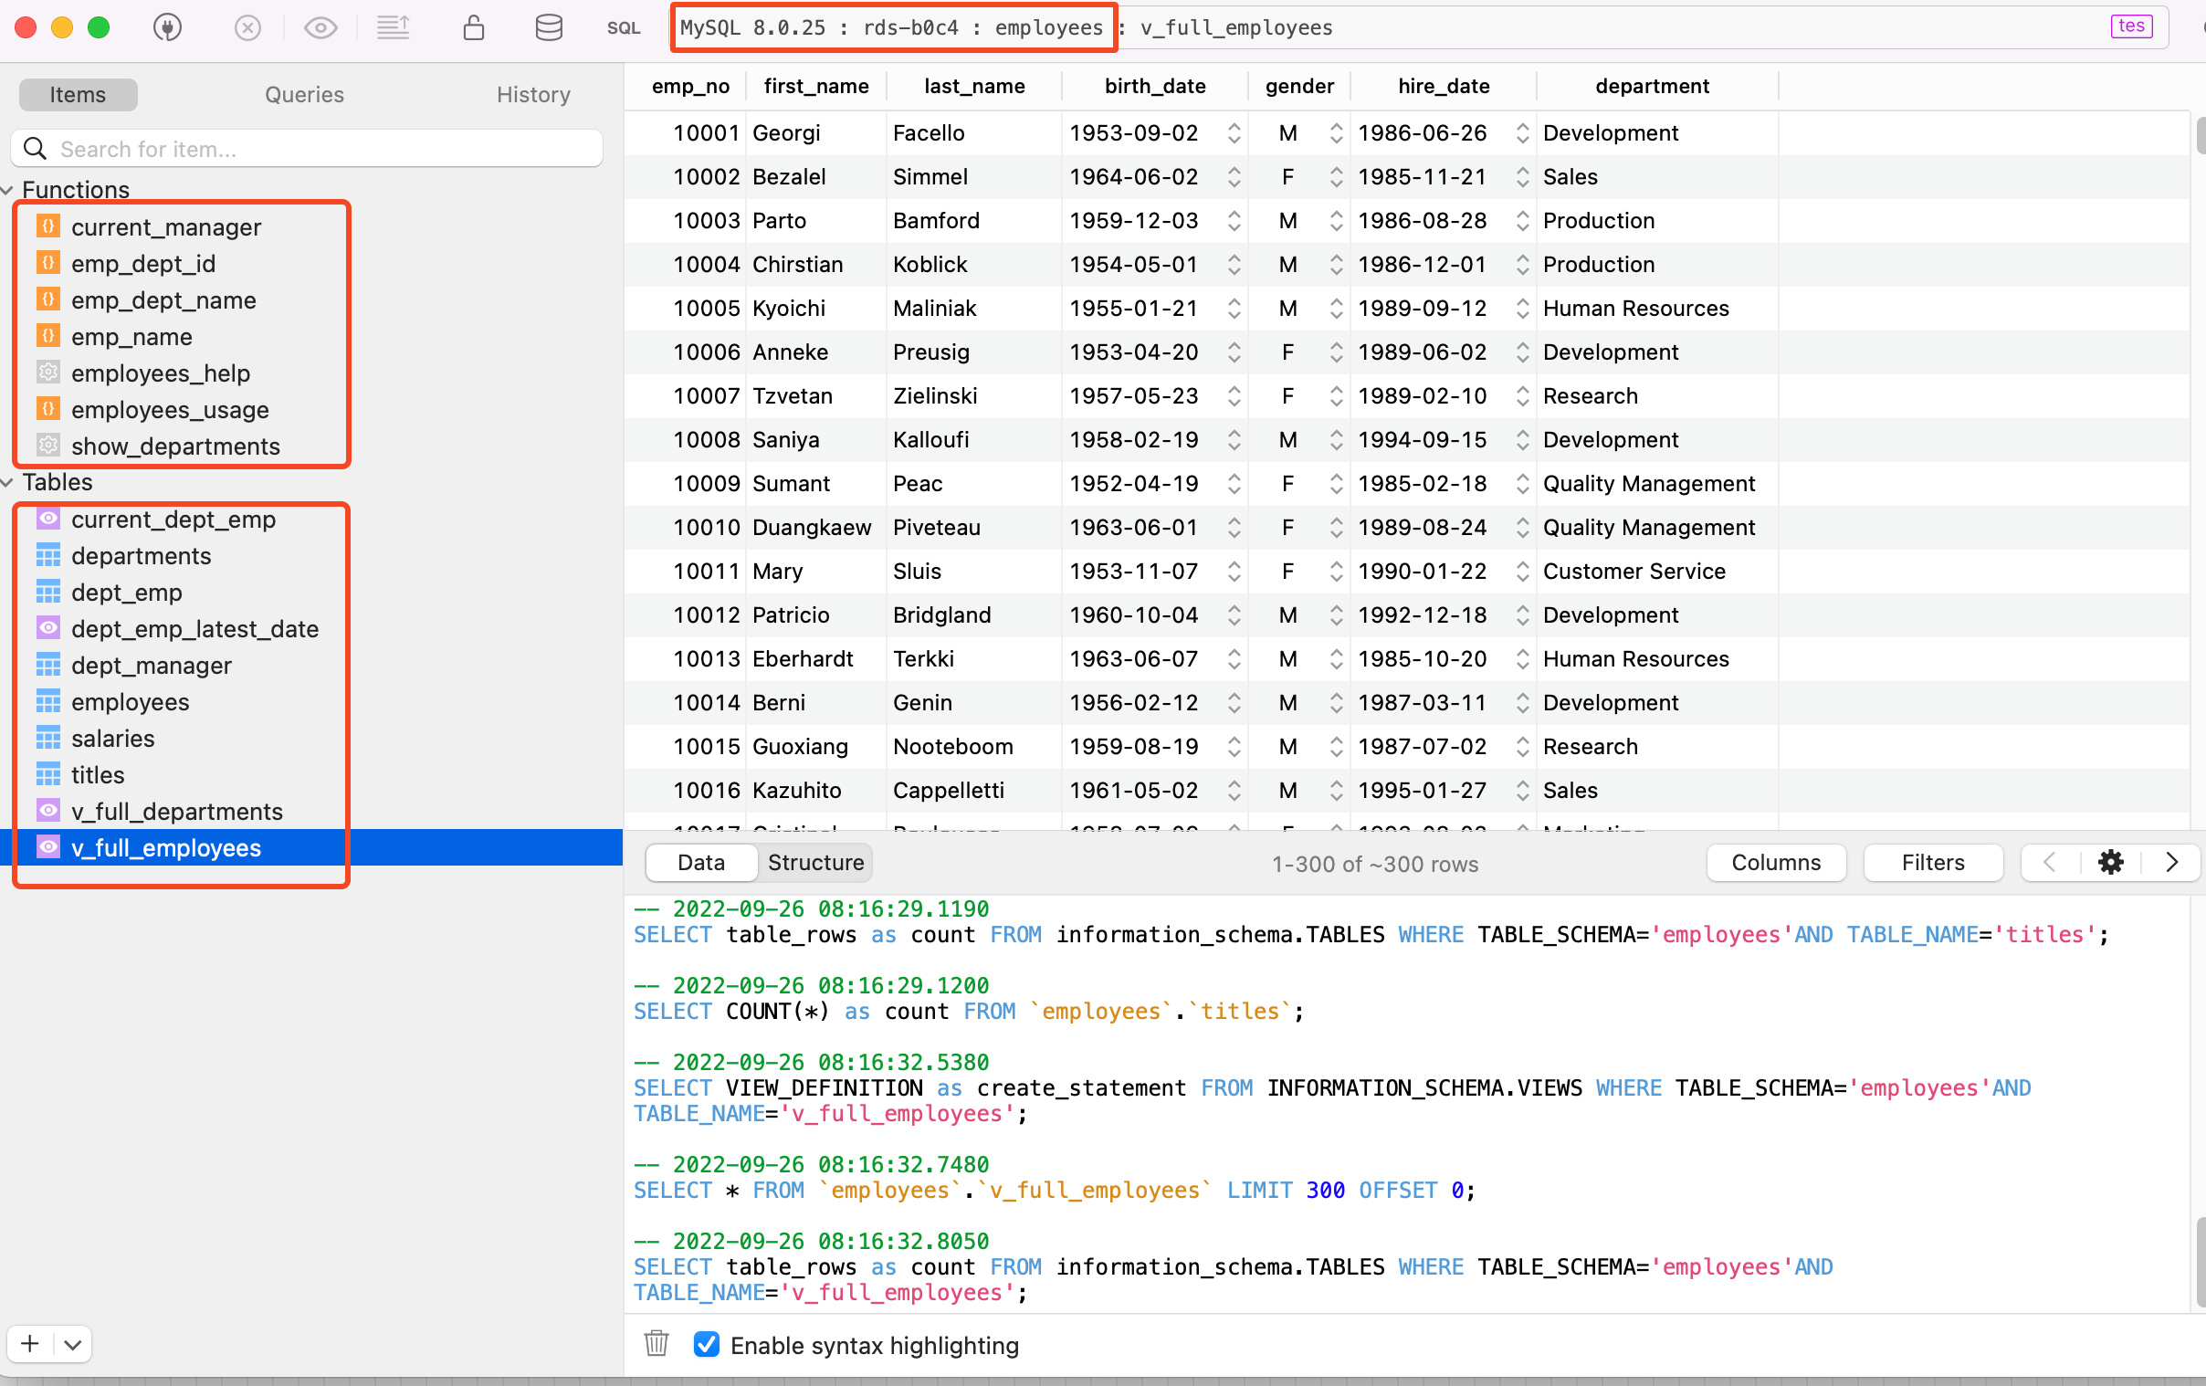Screen dimensions: 2206x1386
Task: Open gender selector for Kazuhito row
Action: [1337, 791]
